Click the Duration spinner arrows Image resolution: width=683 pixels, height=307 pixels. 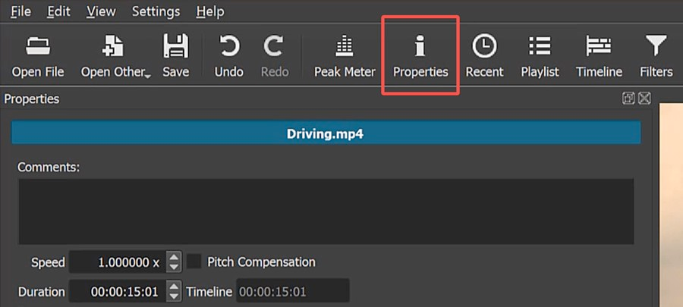[x=174, y=291]
